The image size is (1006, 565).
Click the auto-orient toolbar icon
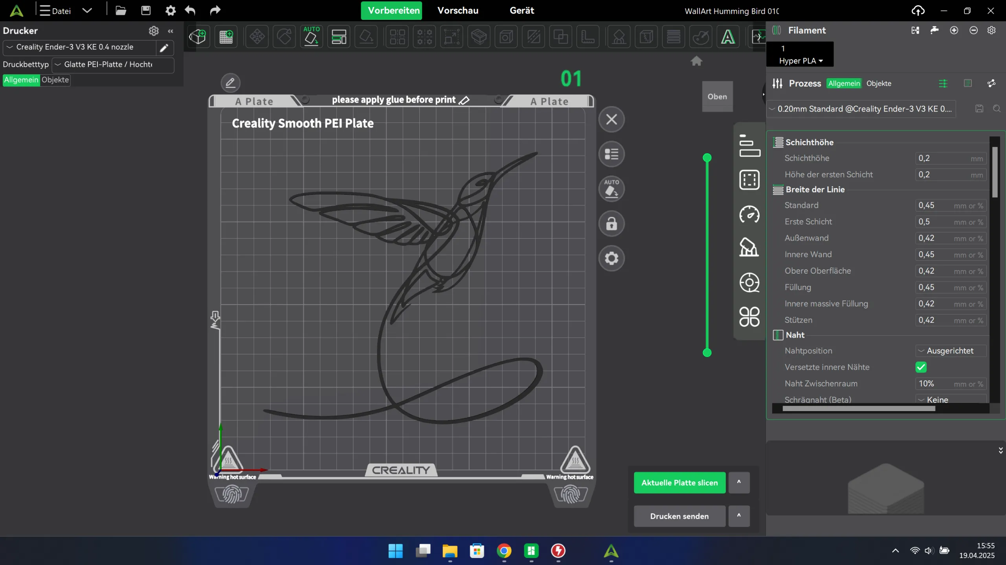click(x=311, y=37)
